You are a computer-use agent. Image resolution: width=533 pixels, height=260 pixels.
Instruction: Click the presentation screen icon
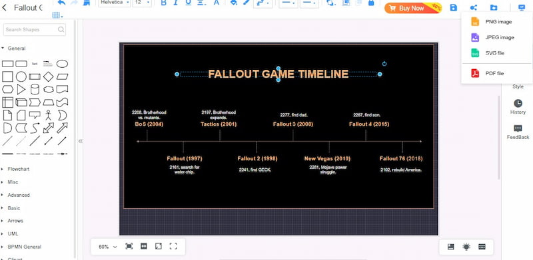pyautogui.click(x=522, y=7)
